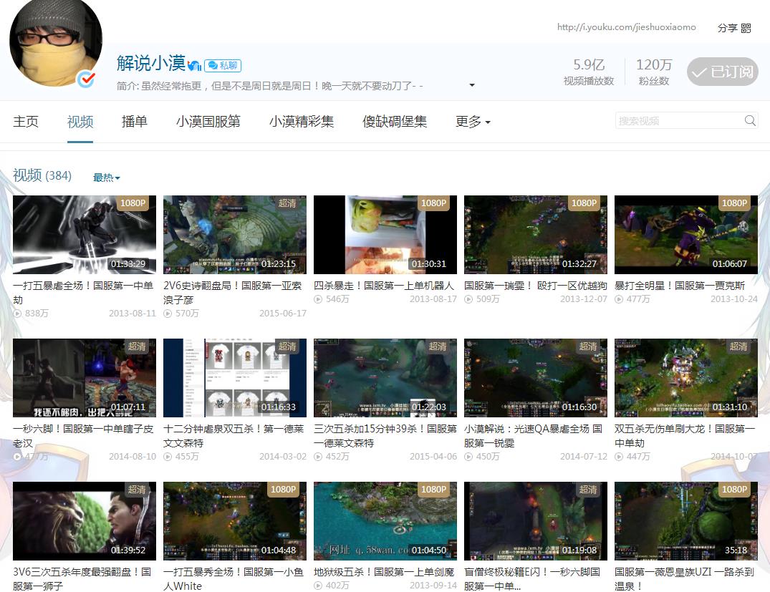The image size is (770, 592).
Task: Open the thumbnail with duration 01:32:27
Action: click(536, 235)
